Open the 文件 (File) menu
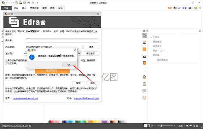Image resolution: width=203 pixels, height=129 pixels. click(6, 8)
